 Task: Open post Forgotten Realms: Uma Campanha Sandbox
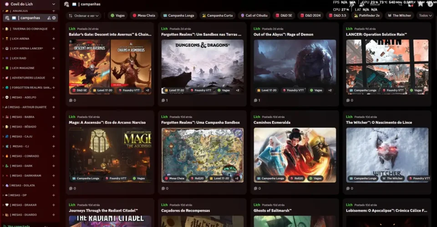tap(200, 123)
